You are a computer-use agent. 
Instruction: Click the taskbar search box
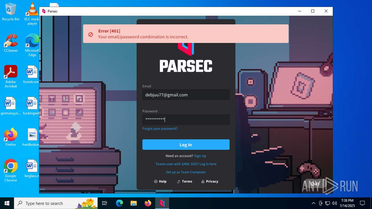tap(56, 203)
